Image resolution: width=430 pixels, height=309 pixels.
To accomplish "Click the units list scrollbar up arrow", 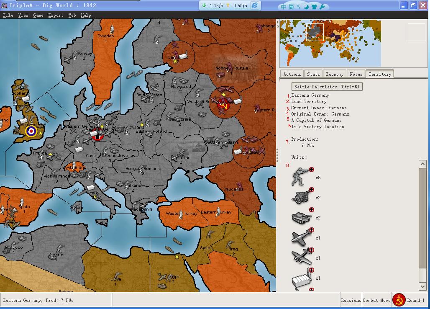I will tap(422, 164).
